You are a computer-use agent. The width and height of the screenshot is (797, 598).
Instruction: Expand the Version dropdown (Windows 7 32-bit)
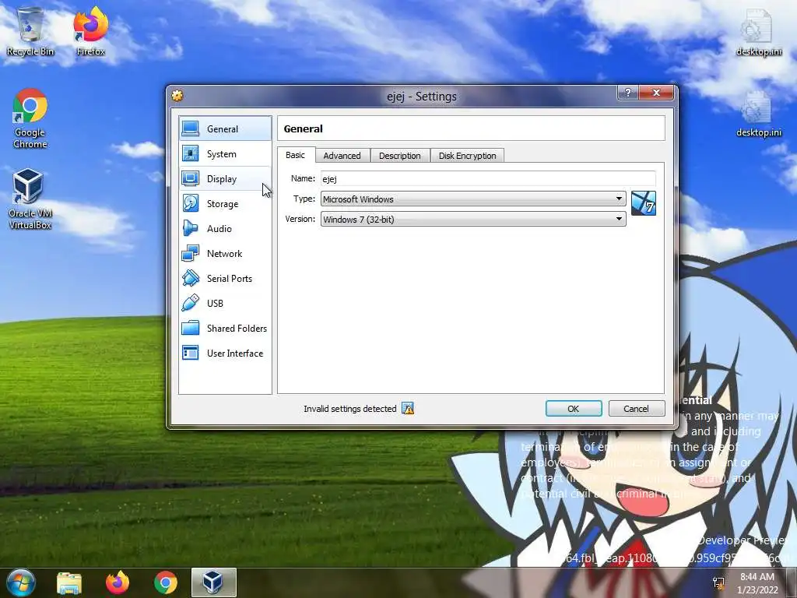[472, 219]
